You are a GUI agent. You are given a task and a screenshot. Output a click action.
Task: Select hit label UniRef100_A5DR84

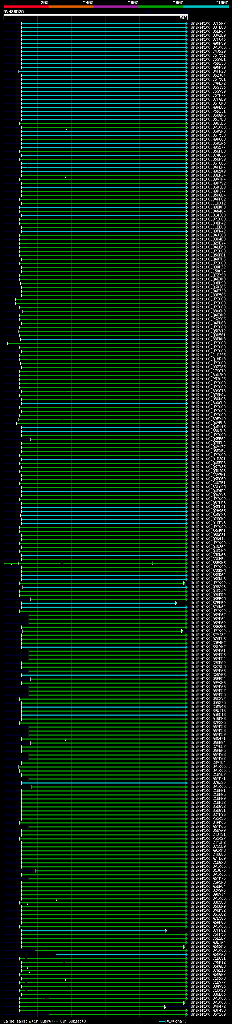click(208, 886)
